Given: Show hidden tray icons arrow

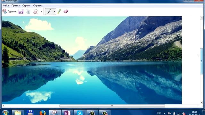Looking at the screenshot, I should pos(164,114).
